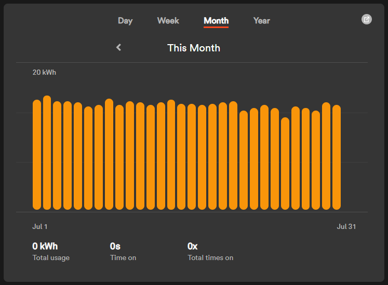Click the second-to-last orange bar

point(326,156)
